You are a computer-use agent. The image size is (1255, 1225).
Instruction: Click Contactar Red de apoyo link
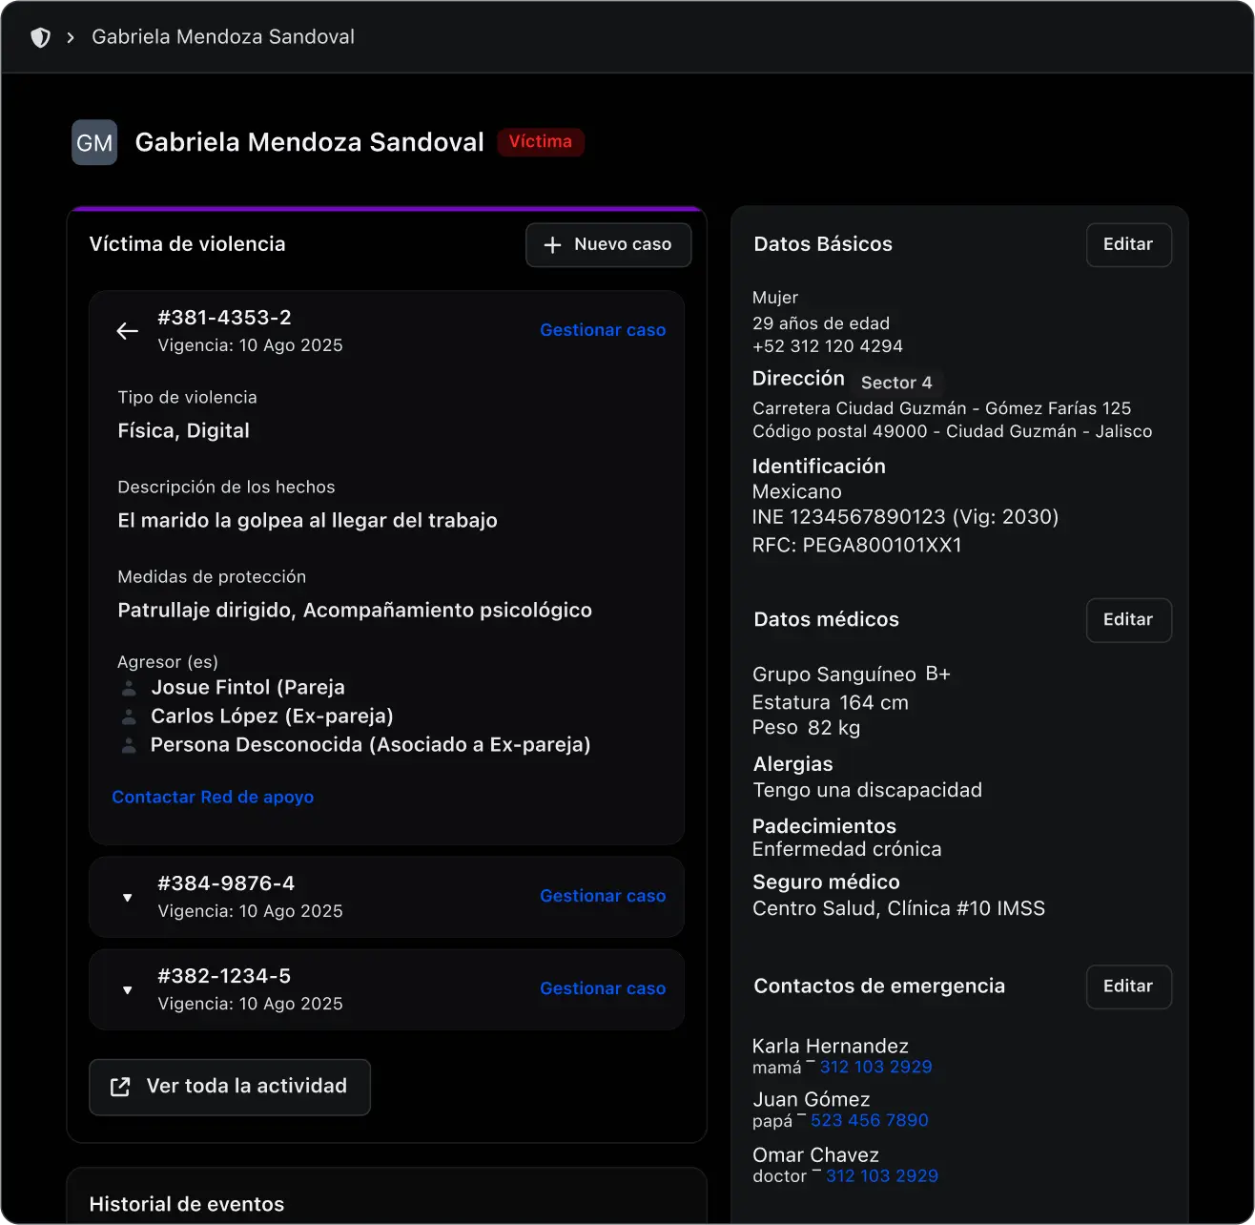click(213, 797)
